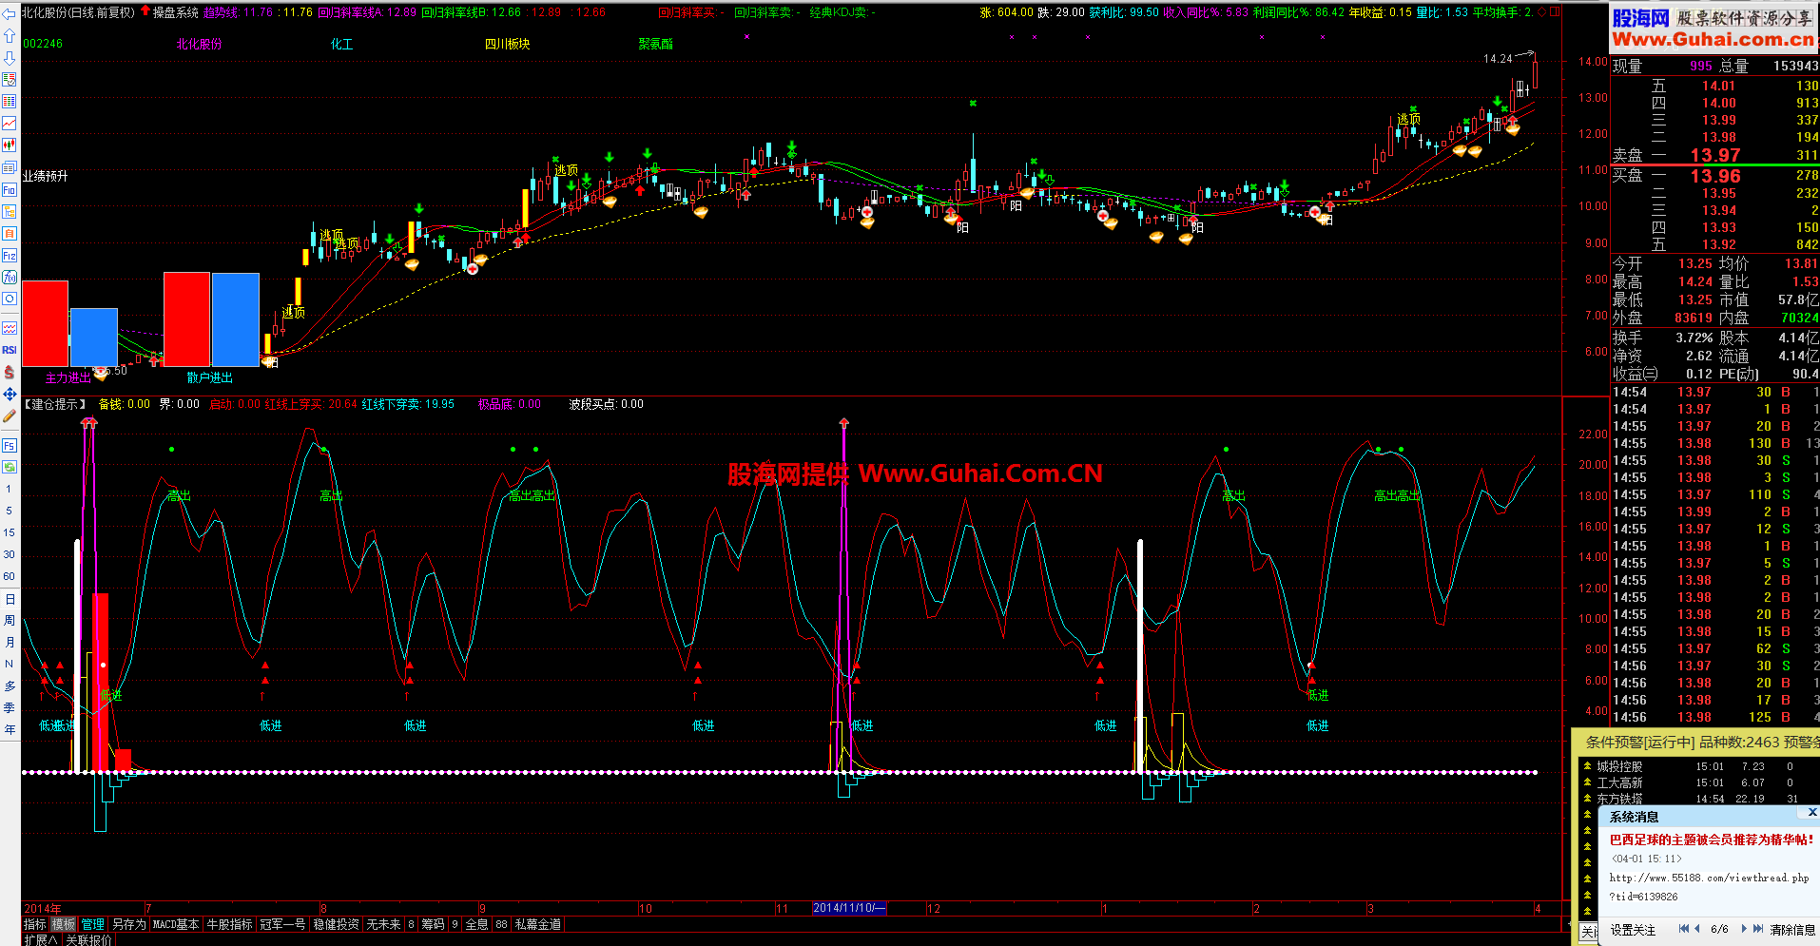The height and width of the screenshot is (946, 1820).
Task: Click 清除信息 to clear messages
Action: click(x=1792, y=930)
